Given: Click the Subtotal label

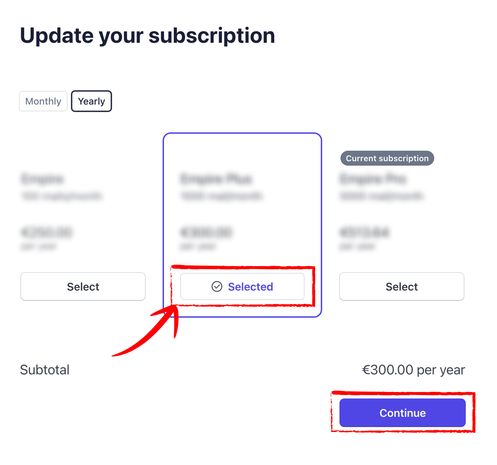Looking at the screenshot, I should (x=44, y=370).
